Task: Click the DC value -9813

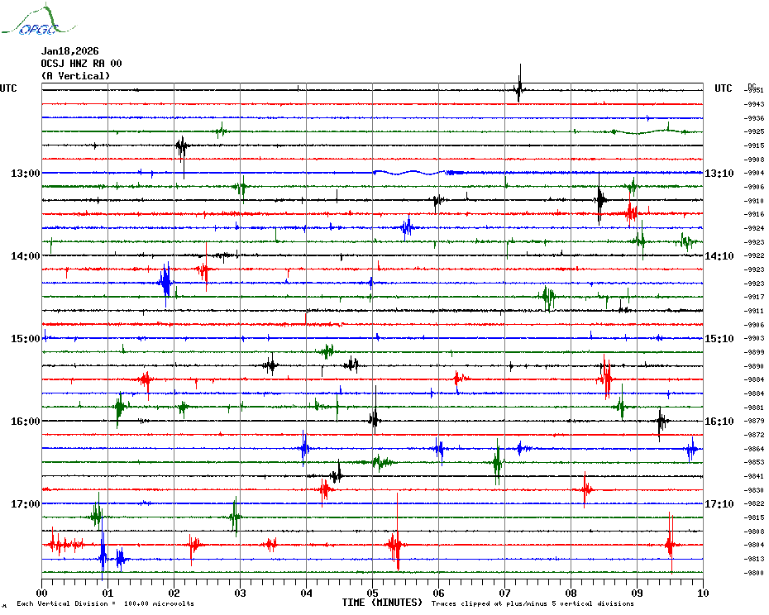Action: 754,559
